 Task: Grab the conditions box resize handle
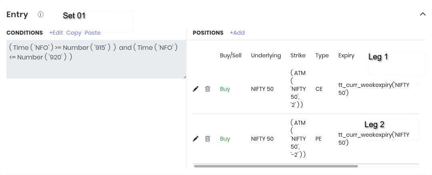click(x=184, y=77)
